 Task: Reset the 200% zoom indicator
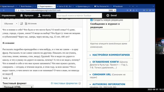pyautogui.click(x=111, y=10)
